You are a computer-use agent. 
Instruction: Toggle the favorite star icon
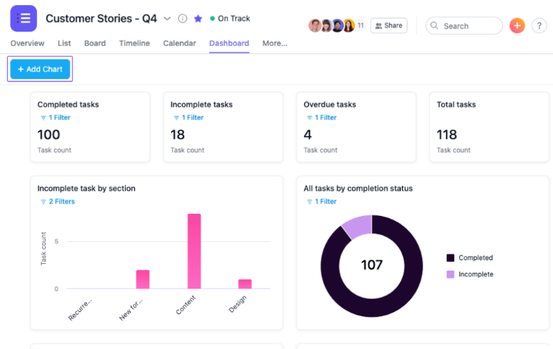click(198, 19)
